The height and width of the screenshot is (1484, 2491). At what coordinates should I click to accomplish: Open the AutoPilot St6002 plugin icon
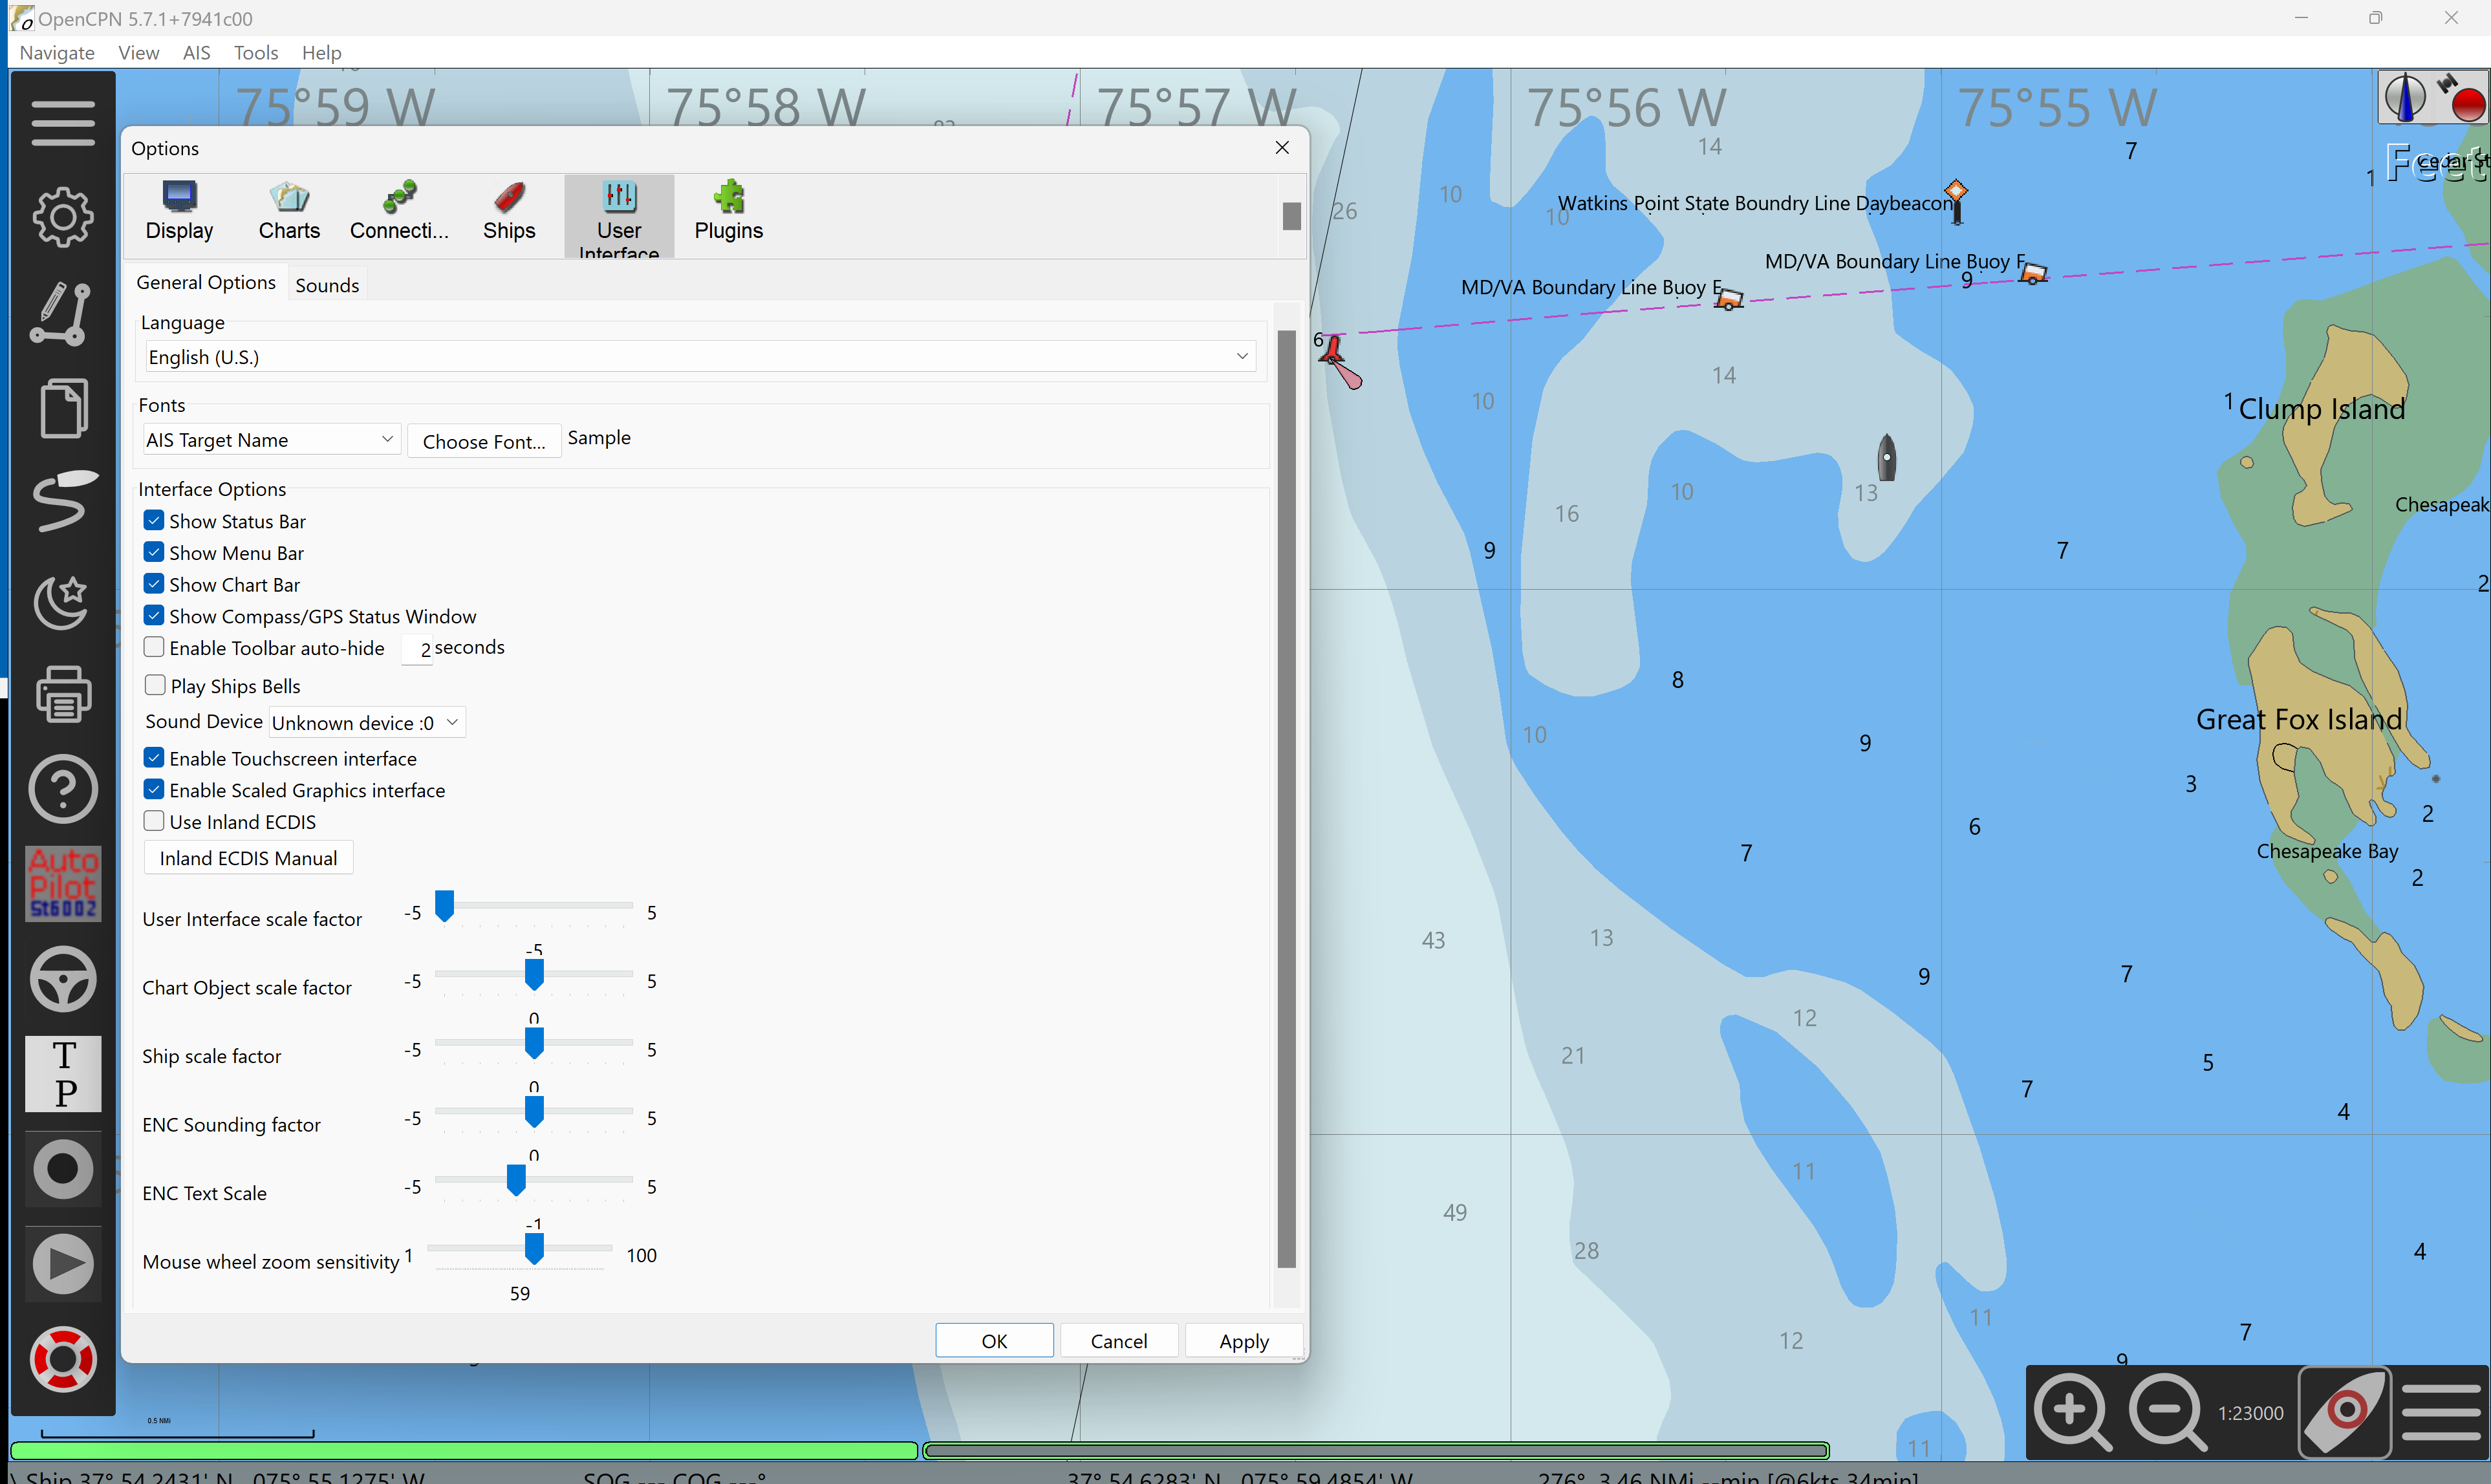(63, 884)
